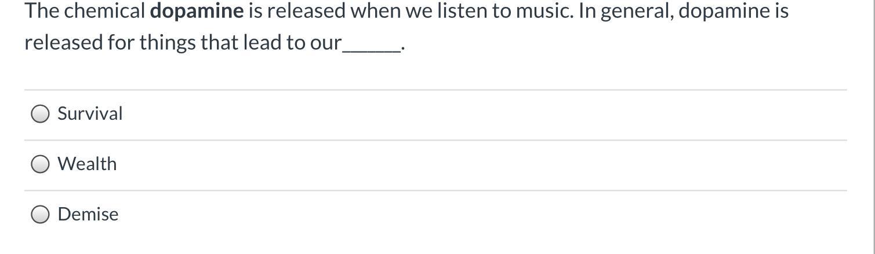This screenshot has height=254, width=875.
Task: Click the word 'chemical' in question
Action: (104, 11)
